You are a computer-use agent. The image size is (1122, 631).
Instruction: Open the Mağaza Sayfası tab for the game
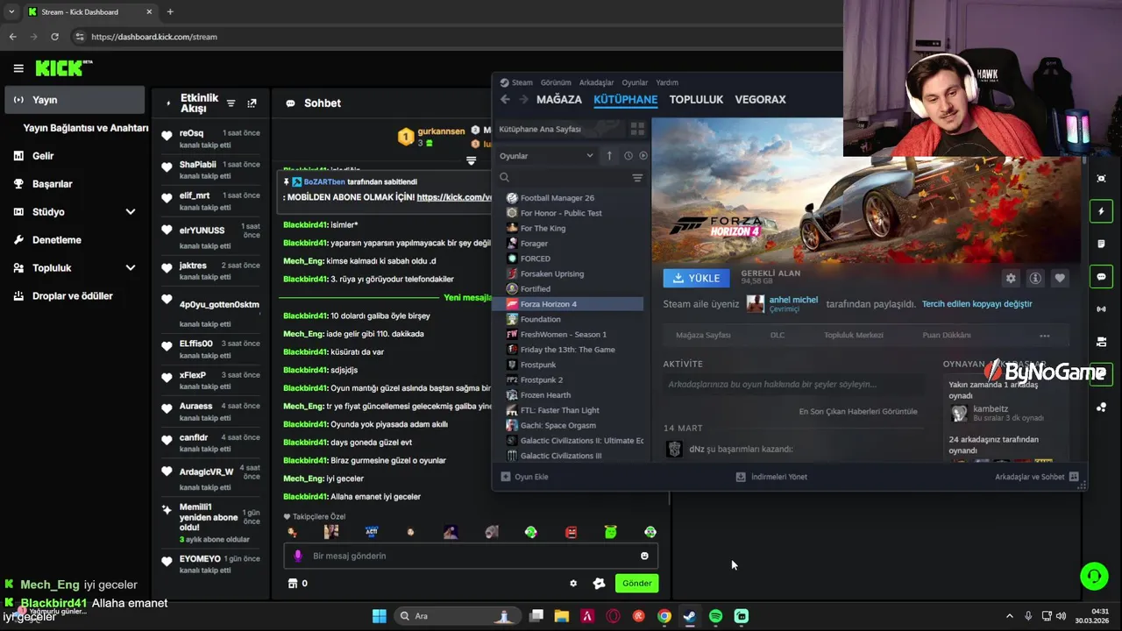click(x=703, y=336)
